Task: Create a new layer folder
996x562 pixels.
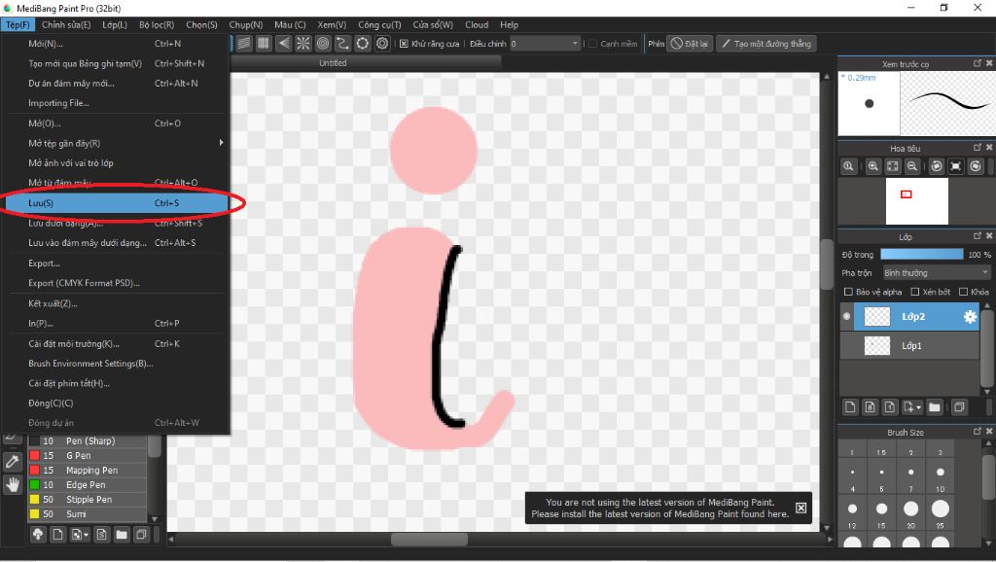Action: [x=935, y=407]
